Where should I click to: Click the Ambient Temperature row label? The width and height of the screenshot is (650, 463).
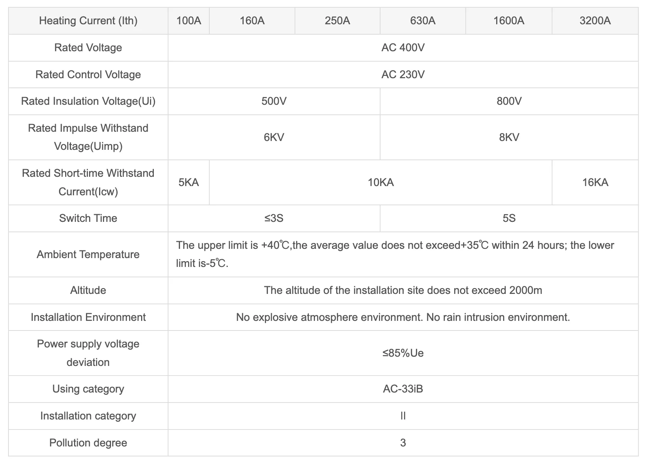(x=88, y=255)
